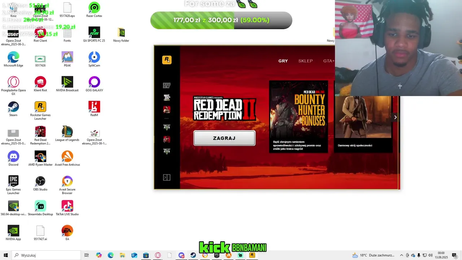Open Windows Start menu
Screen dimensions: 462x260
click(x=6, y=255)
